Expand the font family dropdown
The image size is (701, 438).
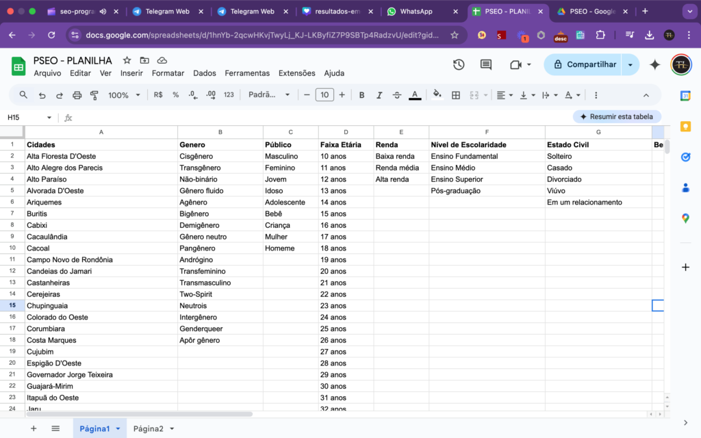269,95
